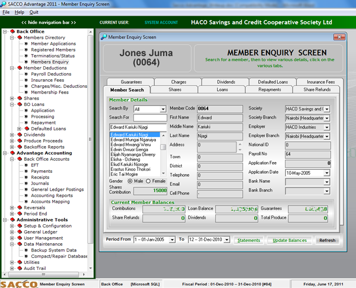Screen dimensions: 356x288
Task: Open the period To dropdown
Action: click(227, 240)
